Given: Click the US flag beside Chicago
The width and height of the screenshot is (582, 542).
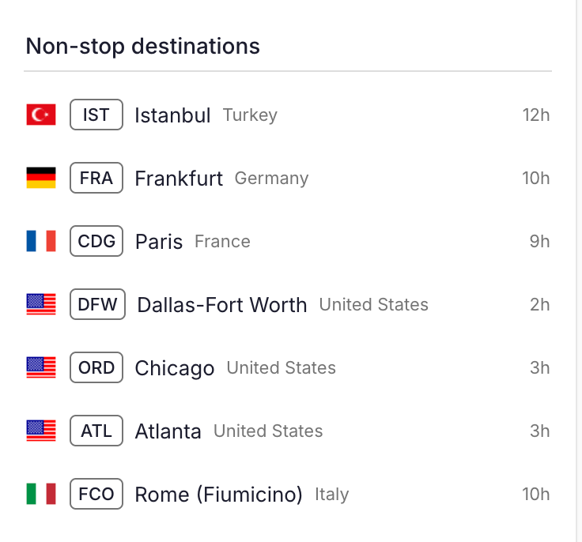Looking at the screenshot, I should [x=41, y=368].
